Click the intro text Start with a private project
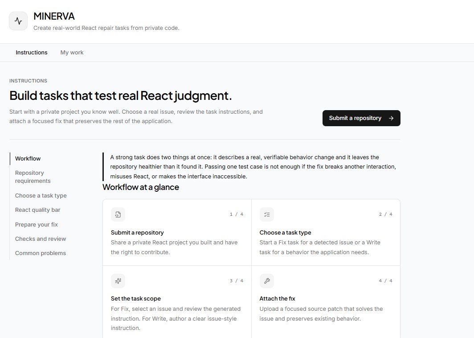 click(x=136, y=116)
